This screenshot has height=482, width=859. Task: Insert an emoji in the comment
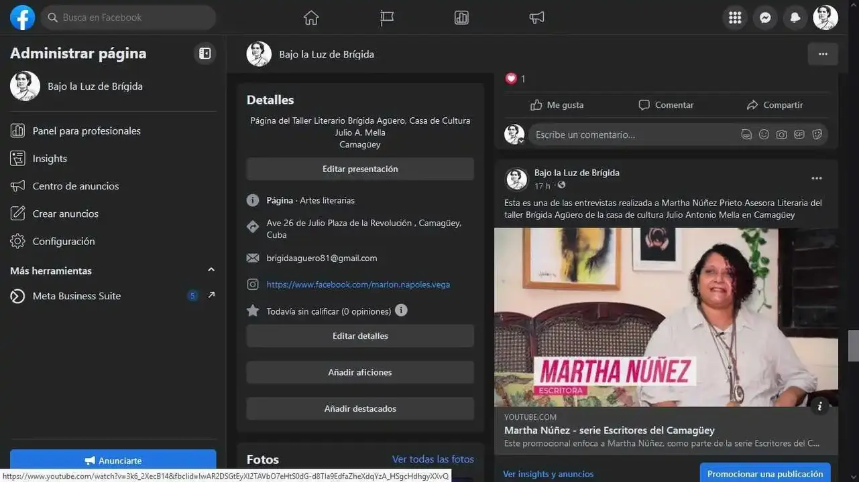[764, 135]
